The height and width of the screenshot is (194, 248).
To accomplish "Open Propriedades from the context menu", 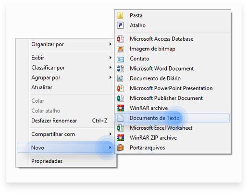I will tap(47, 161).
